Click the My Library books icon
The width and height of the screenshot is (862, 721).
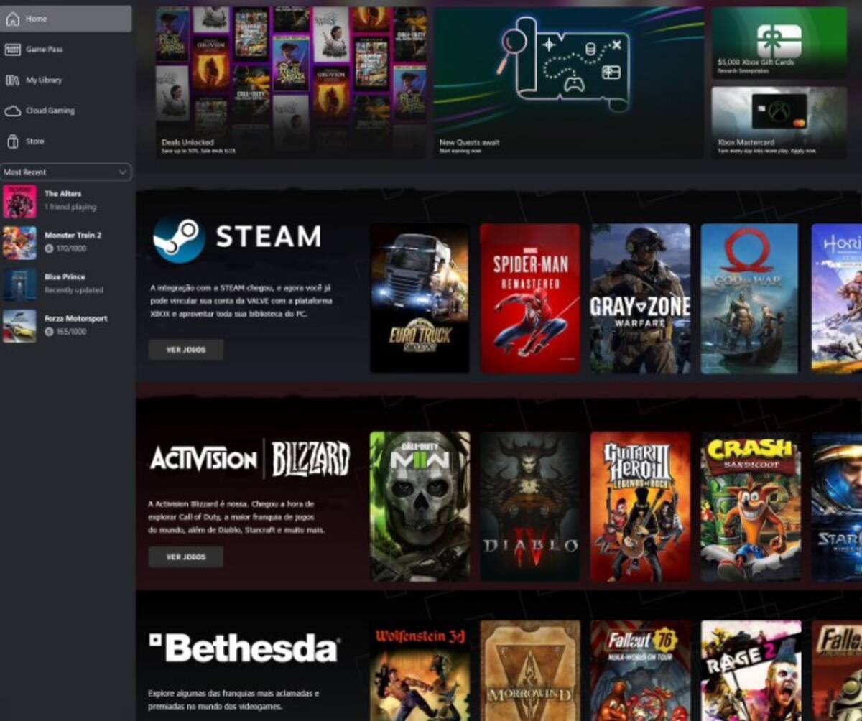(x=12, y=80)
